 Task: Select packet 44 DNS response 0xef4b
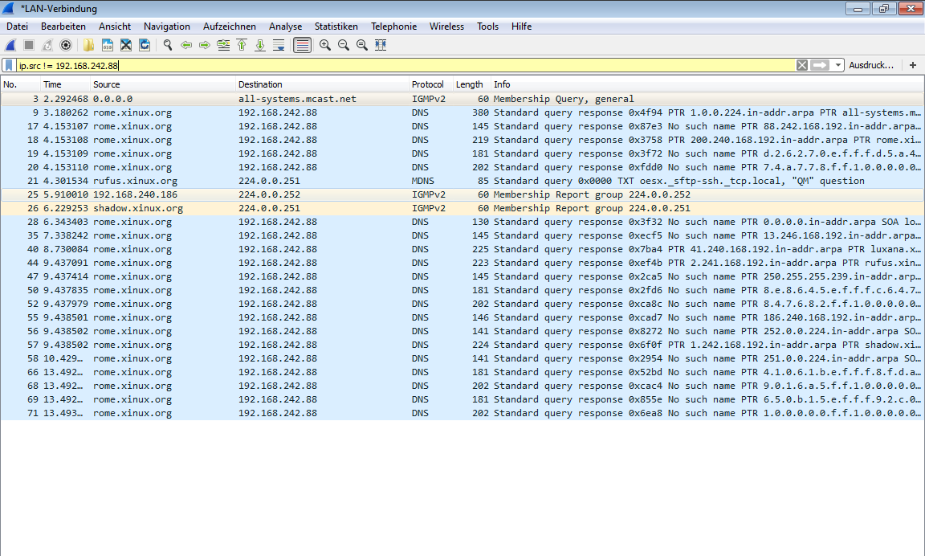point(462,263)
